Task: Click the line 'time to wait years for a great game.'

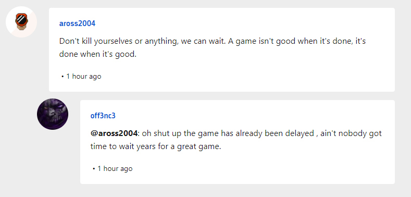Action: (x=156, y=146)
